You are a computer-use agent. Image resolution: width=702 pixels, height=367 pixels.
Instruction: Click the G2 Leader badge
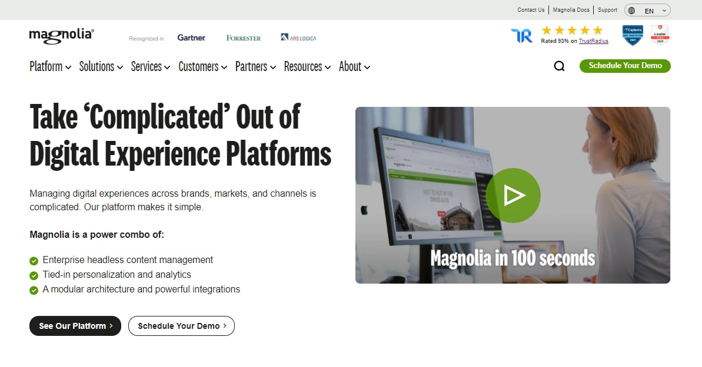(x=660, y=35)
